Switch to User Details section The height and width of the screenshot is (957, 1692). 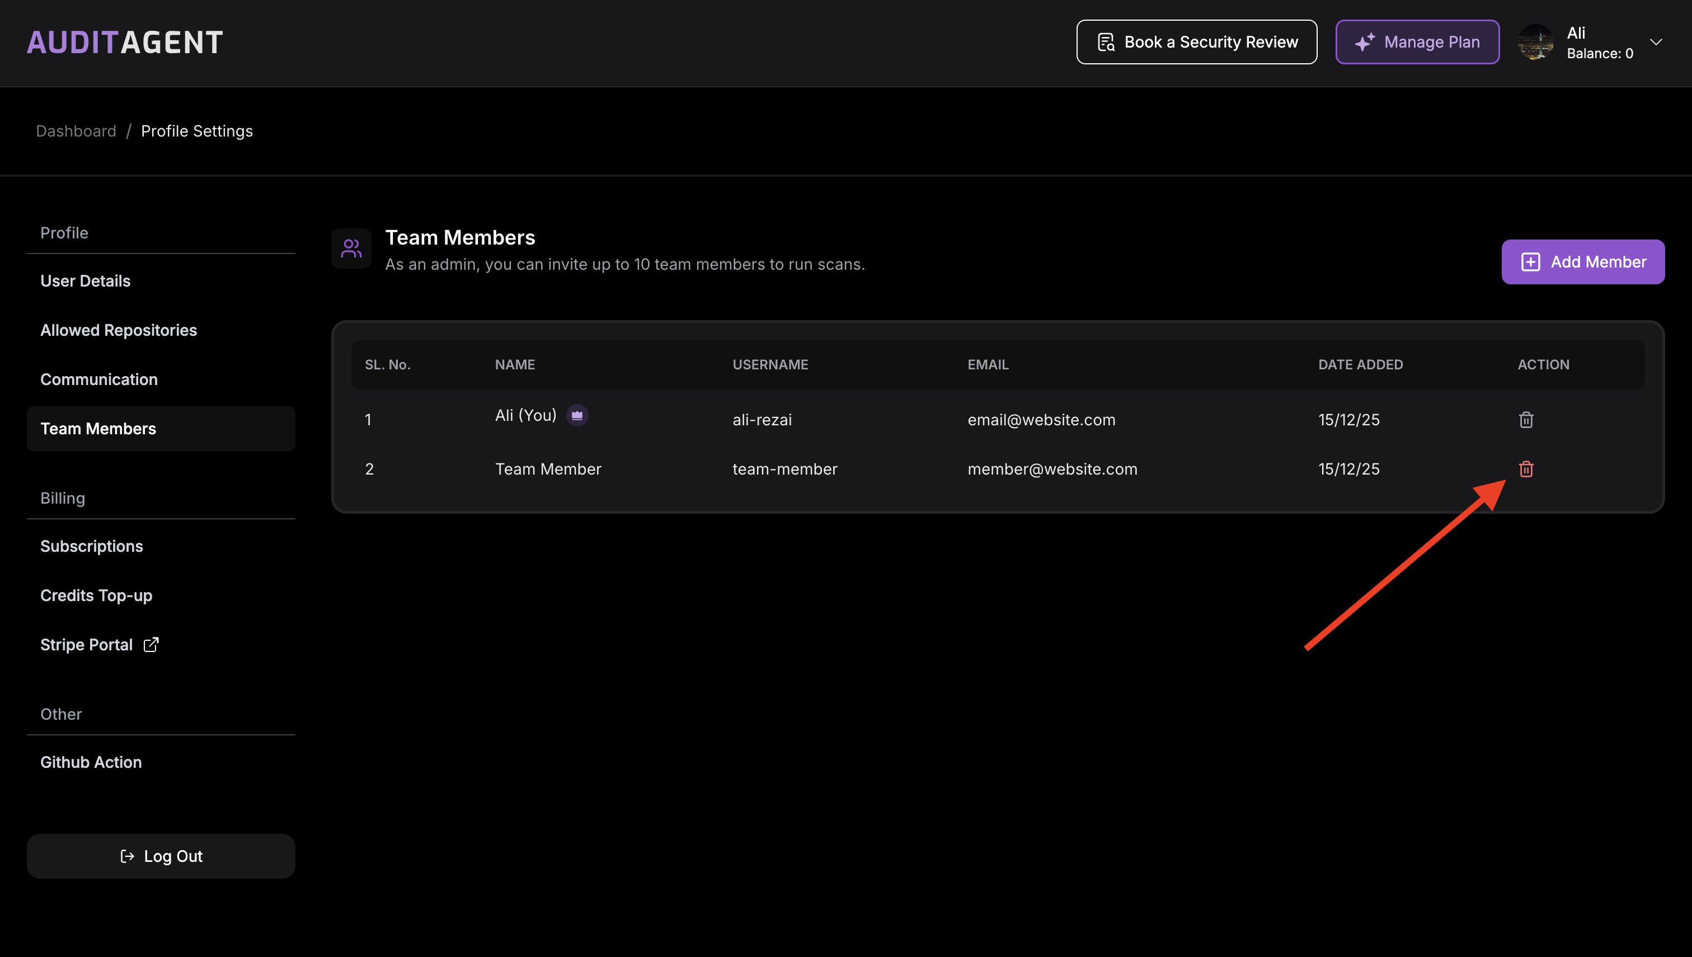point(86,280)
